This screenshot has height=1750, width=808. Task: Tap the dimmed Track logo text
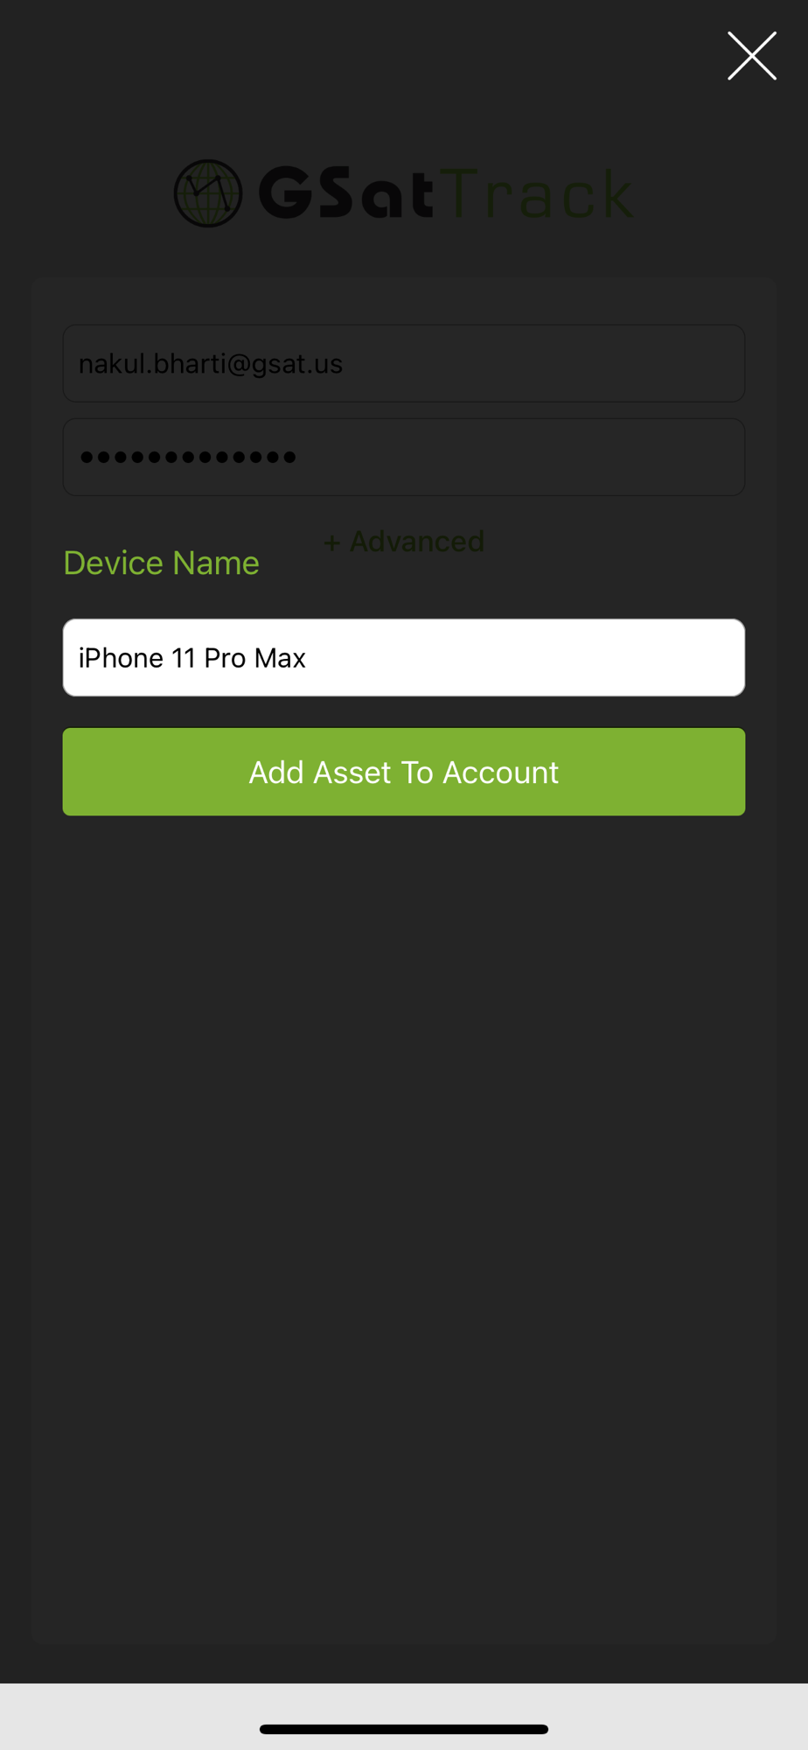click(542, 193)
